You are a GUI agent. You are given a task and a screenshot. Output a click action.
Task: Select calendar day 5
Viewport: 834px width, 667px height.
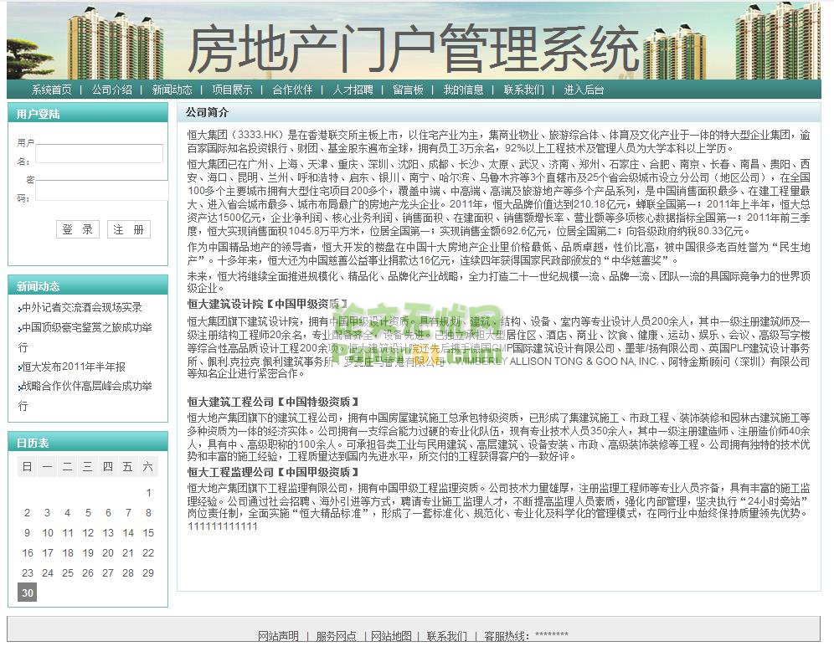[88, 513]
